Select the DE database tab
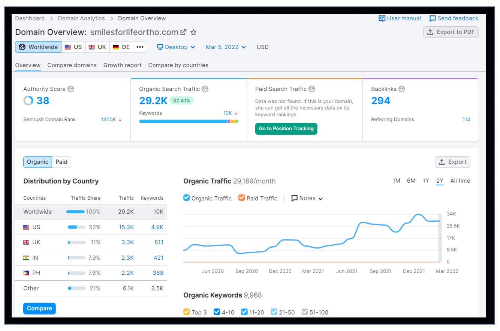The image size is (500, 331). pyautogui.click(x=121, y=47)
